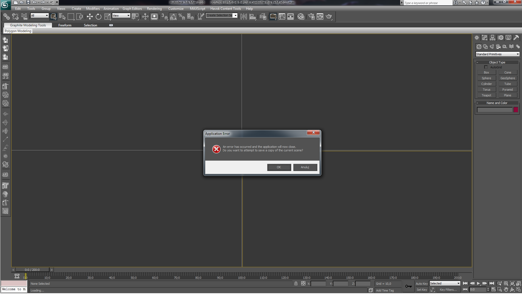Click OK in Application Error dialog
Viewport: 522px width, 294px height.
point(279,167)
